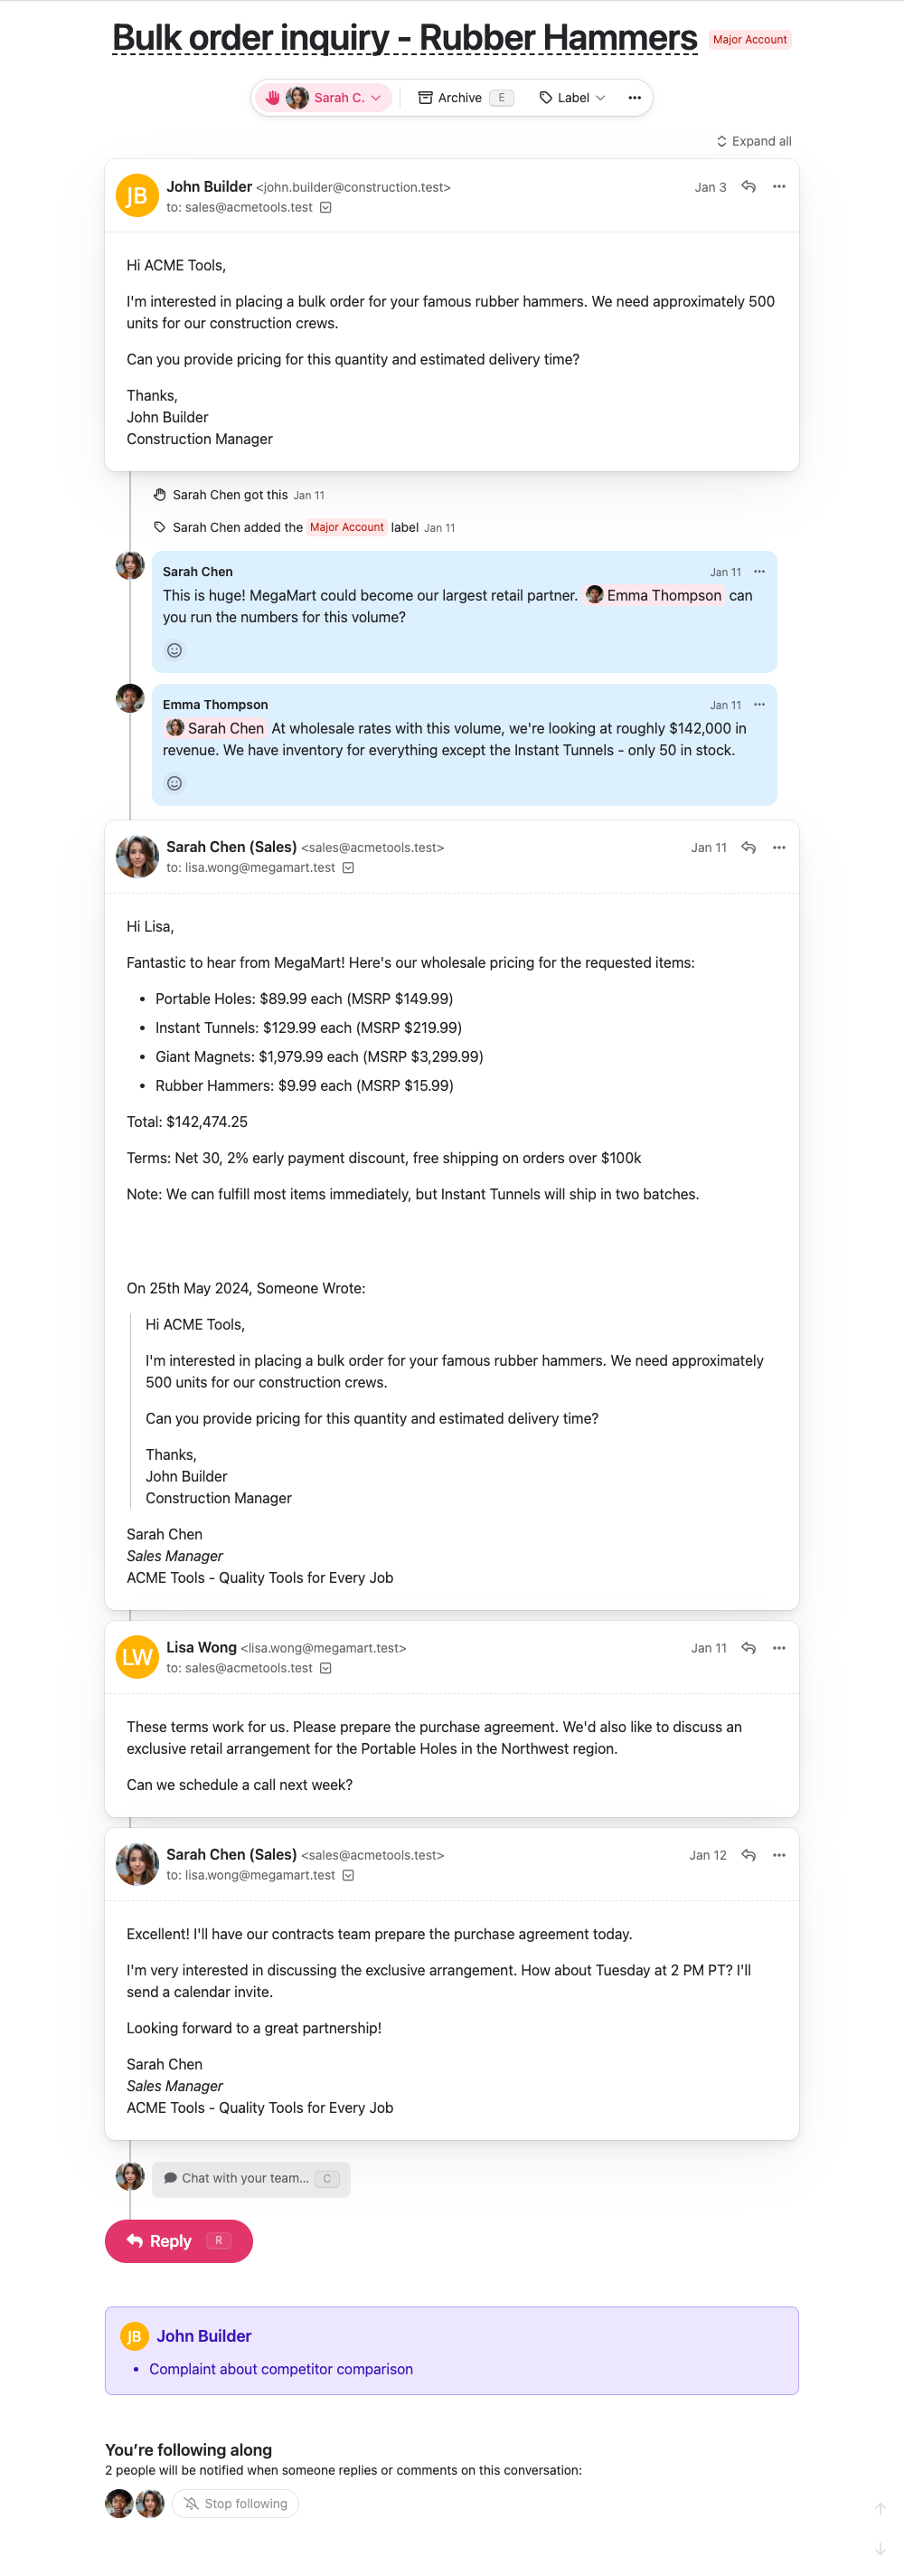Image resolution: width=904 pixels, height=2576 pixels.
Task: Add emoji reaction to Sarah Chen's comment
Action: [174, 651]
